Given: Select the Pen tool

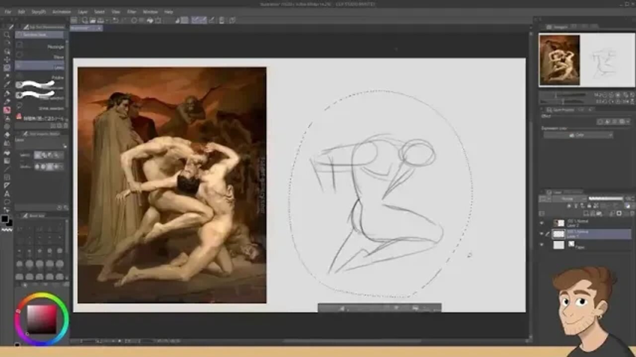Looking at the screenshot, I should click(7, 93).
